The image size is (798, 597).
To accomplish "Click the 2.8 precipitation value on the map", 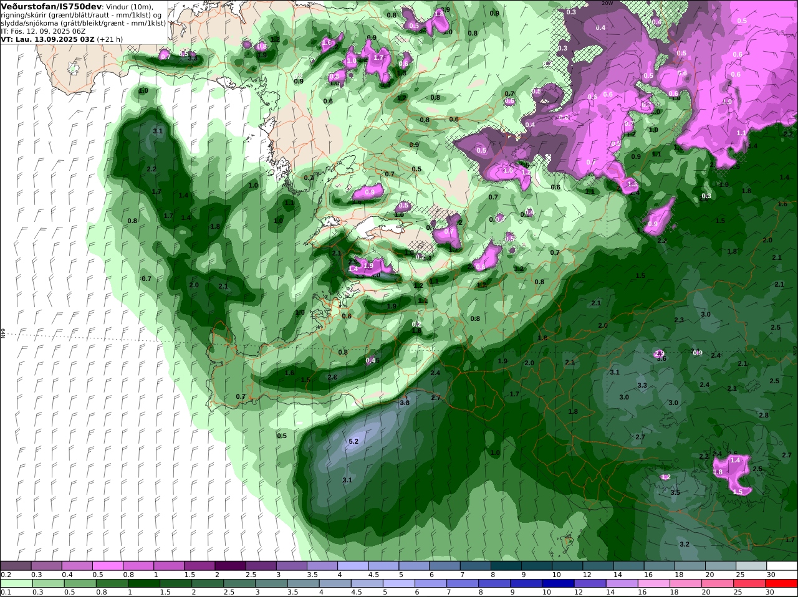I will pos(764,415).
